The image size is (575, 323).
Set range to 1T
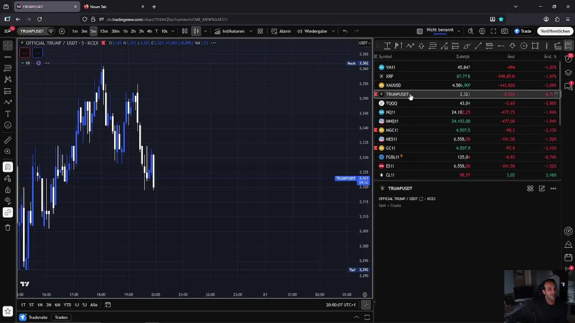(x=23, y=305)
